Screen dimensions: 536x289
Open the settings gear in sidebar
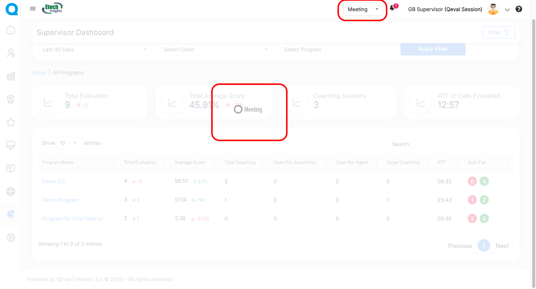pyautogui.click(x=11, y=238)
